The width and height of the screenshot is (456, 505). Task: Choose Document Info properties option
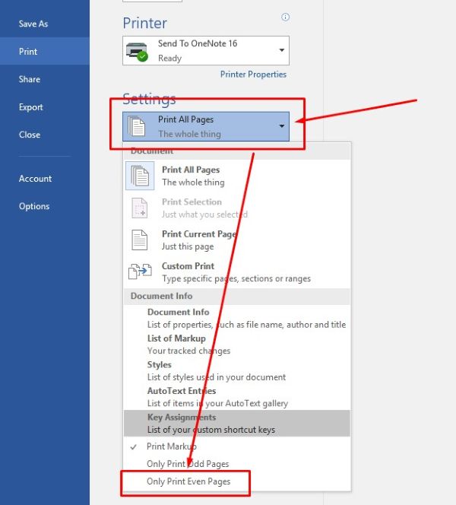click(x=237, y=318)
